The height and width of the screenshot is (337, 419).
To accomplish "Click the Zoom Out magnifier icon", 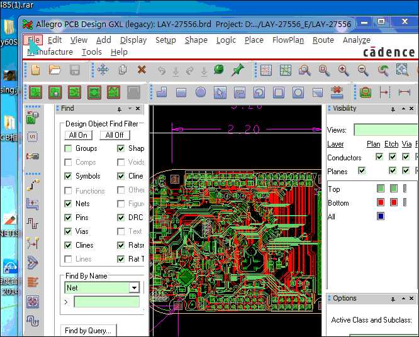I will click(363, 70).
